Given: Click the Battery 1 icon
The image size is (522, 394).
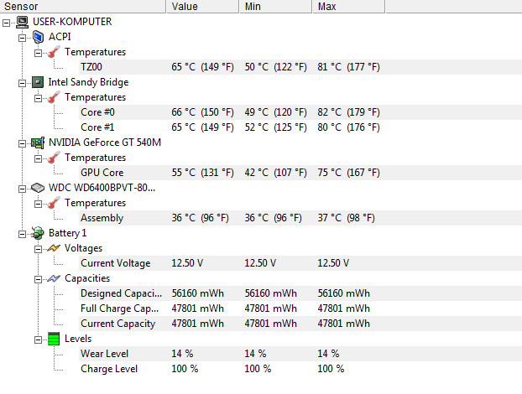Looking at the screenshot, I should tap(38, 233).
